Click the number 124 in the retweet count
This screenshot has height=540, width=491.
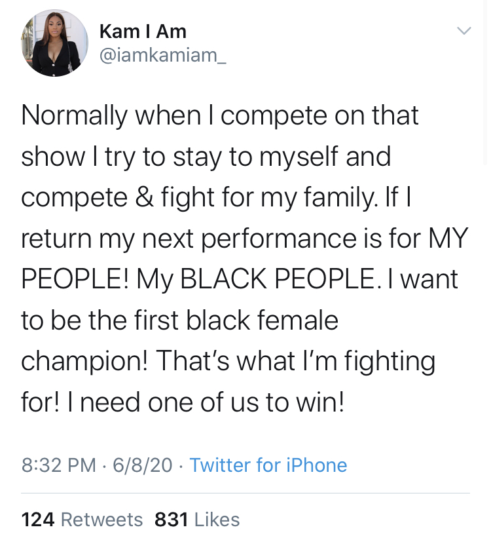(x=38, y=519)
